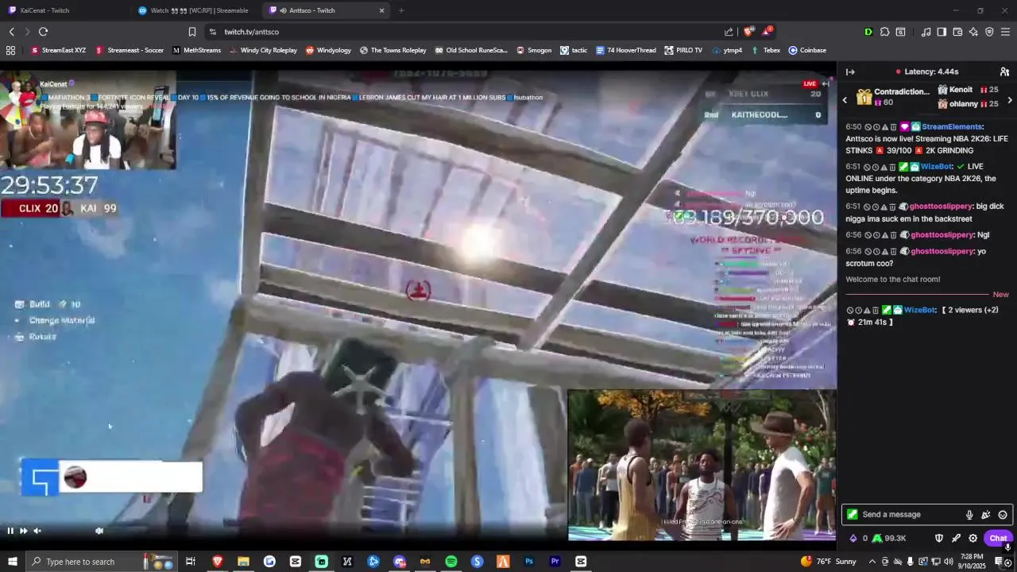Viewport: 1017px width, 572px height.
Task: Open the emote picker in chat box
Action: coord(1003,515)
